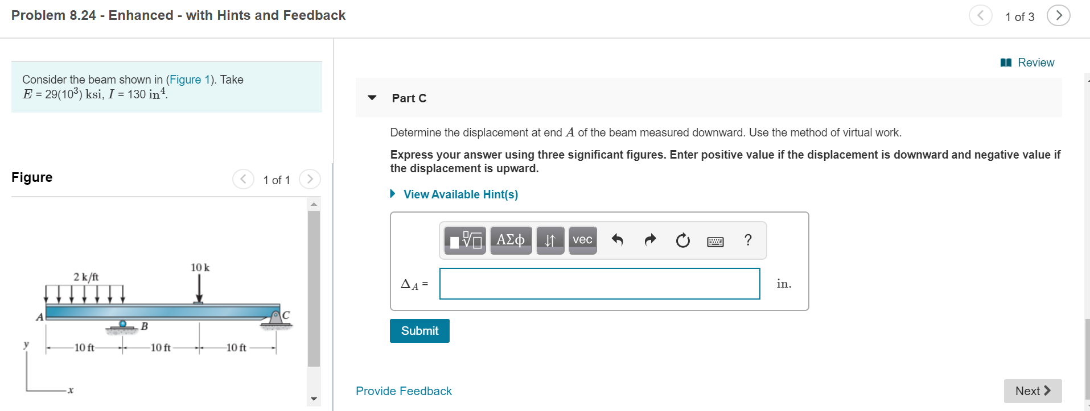This screenshot has width=1090, height=411.
Task: Click the Next button
Action: click(x=1031, y=391)
